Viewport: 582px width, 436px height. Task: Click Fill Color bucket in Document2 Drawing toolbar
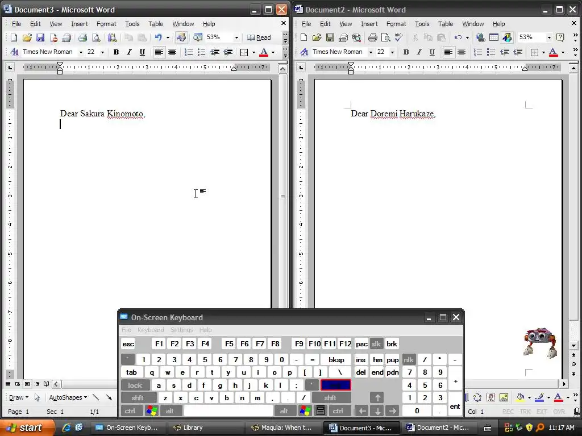(520, 398)
